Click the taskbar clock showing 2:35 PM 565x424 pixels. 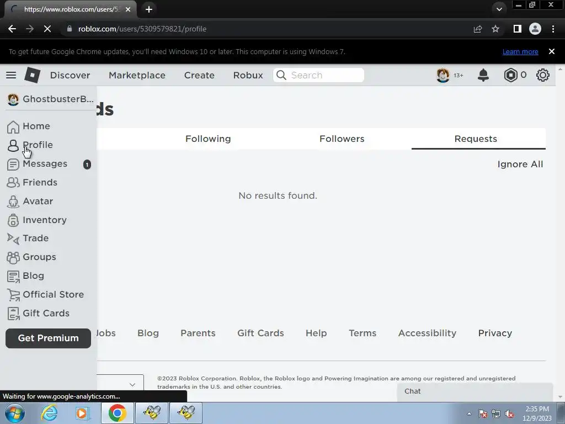pos(537,414)
